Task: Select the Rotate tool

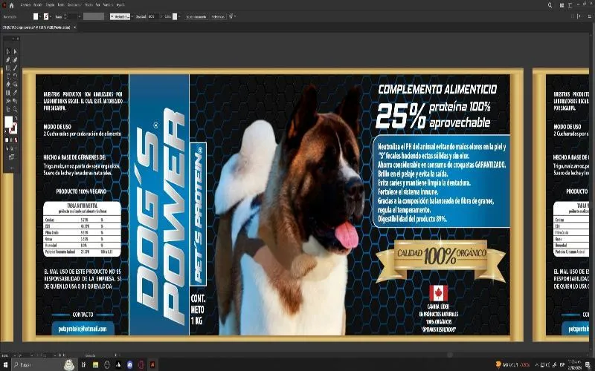Action: coord(15,76)
